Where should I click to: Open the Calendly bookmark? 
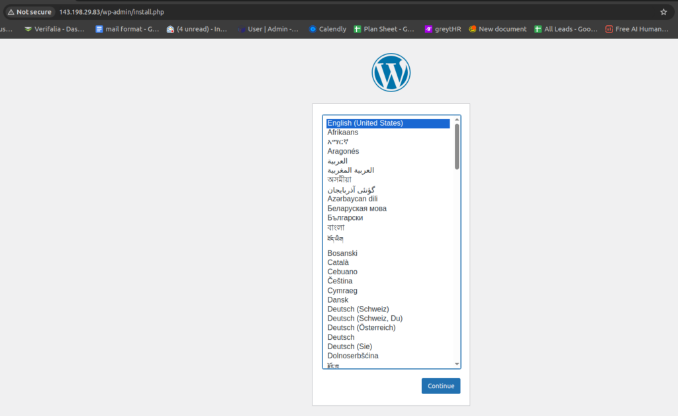[x=327, y=29]
